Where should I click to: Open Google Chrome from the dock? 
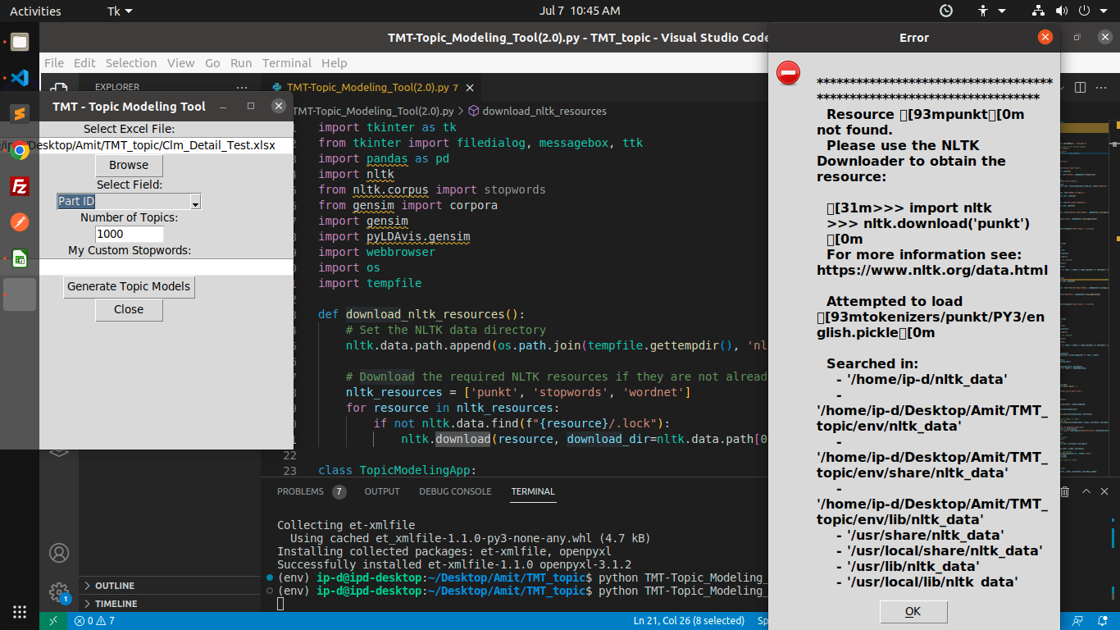[x=20, y=150]
